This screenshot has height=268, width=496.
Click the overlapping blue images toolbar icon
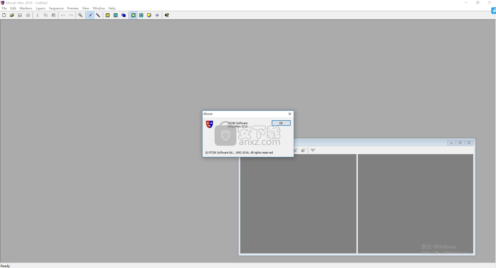(124, 15)
